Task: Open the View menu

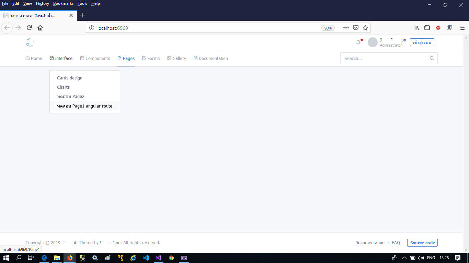Action: click(27, 3)
